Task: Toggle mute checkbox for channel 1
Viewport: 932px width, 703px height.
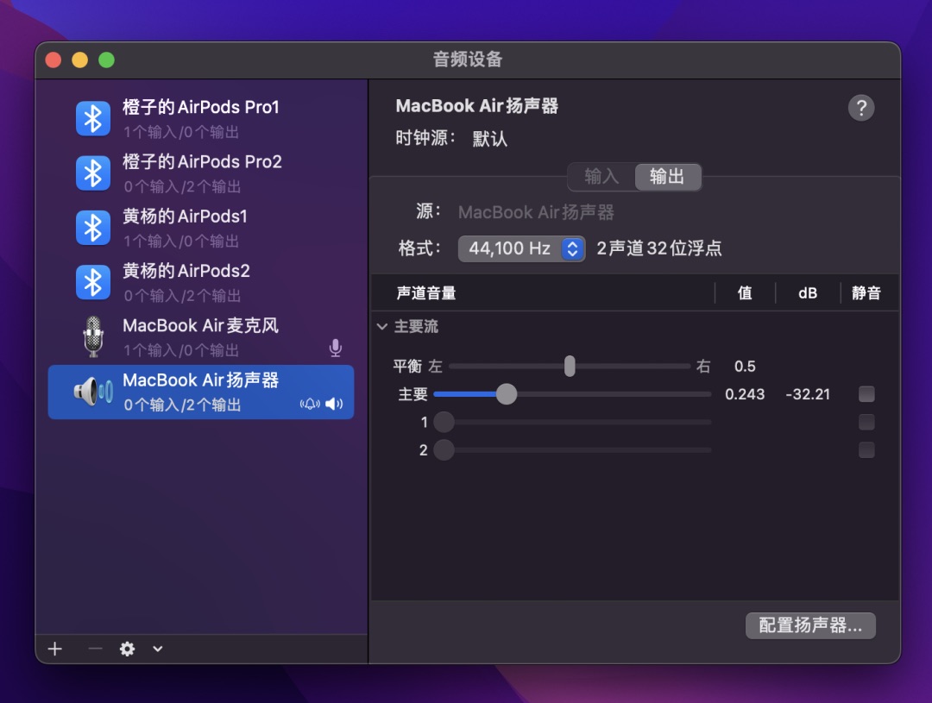Action: tap(866, 422)
